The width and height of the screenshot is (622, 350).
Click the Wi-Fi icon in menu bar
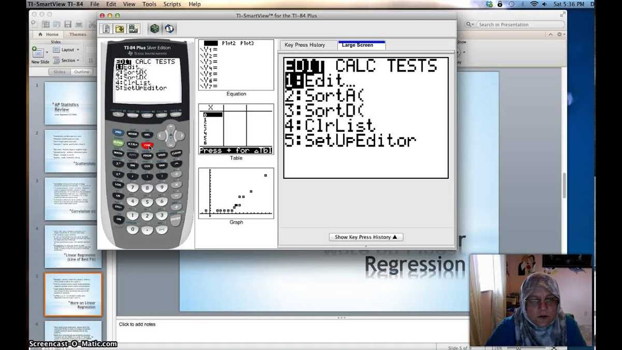point(534,4)
